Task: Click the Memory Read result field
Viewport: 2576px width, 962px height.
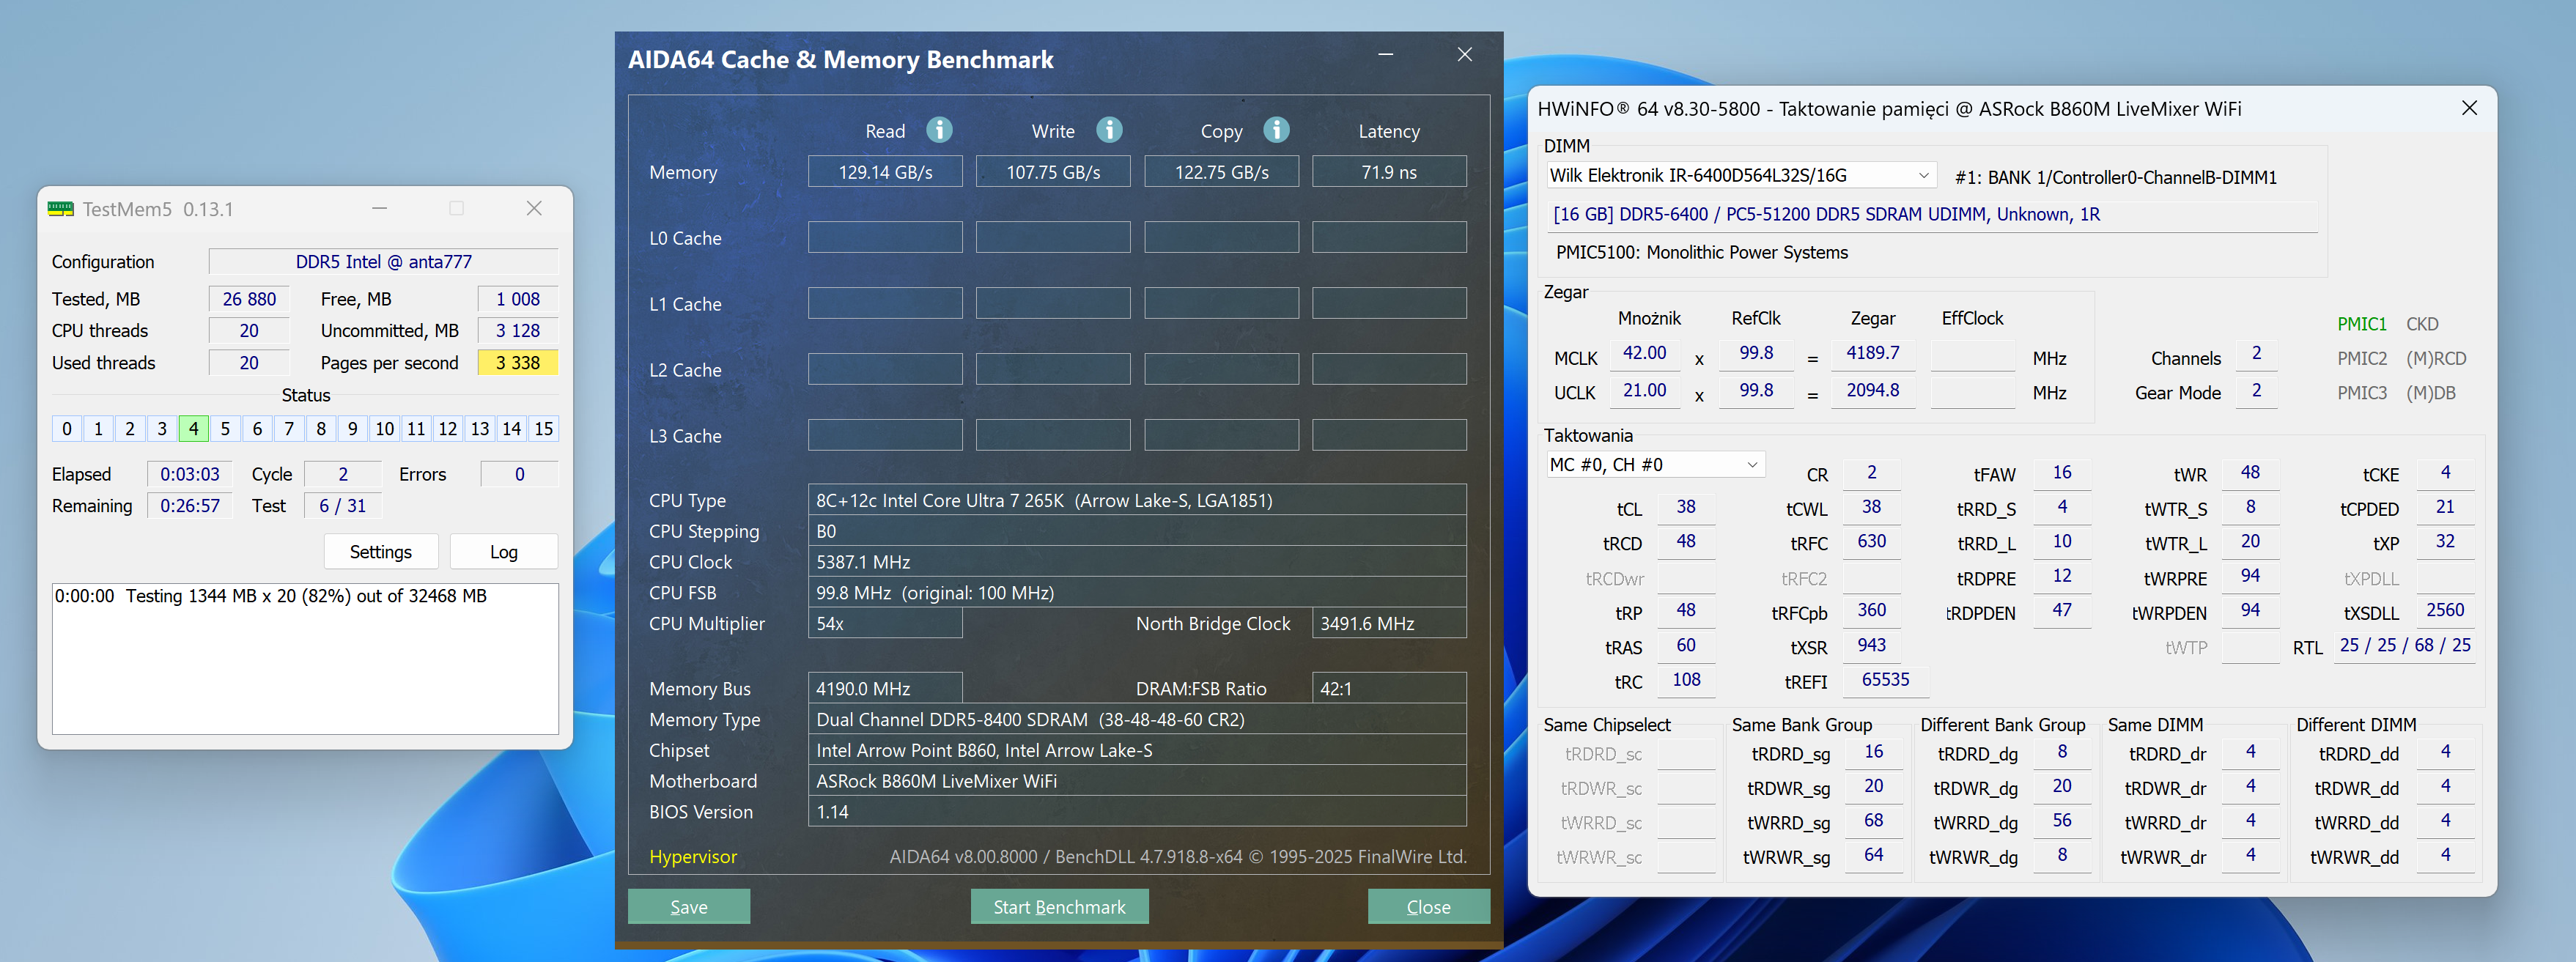Action: click(884, 172)
